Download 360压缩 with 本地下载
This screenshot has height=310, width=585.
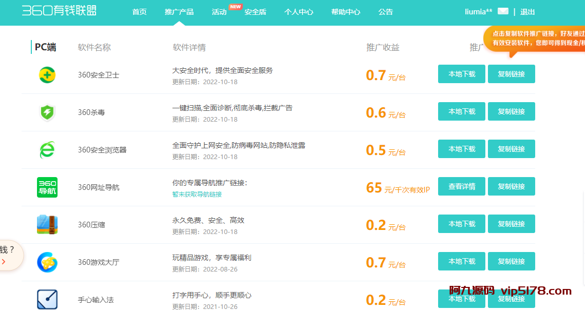pos(462,224)
